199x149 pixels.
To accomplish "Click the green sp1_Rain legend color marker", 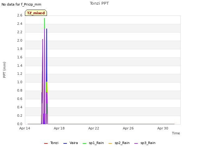I will pyautogui.click(x=84, y=143).
